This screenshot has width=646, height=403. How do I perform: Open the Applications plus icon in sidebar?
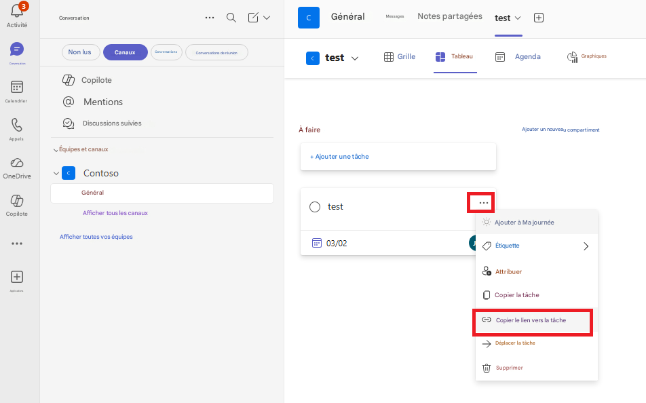tap(17, 277)
